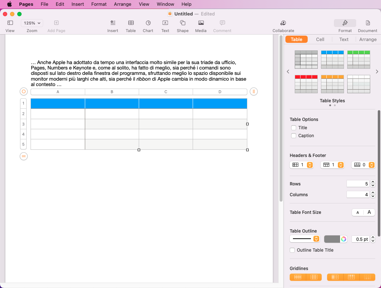Insert a Text box from toolbar
This screenshot has width=381, height=288.
pyautogui.click(x=165, y=23)
